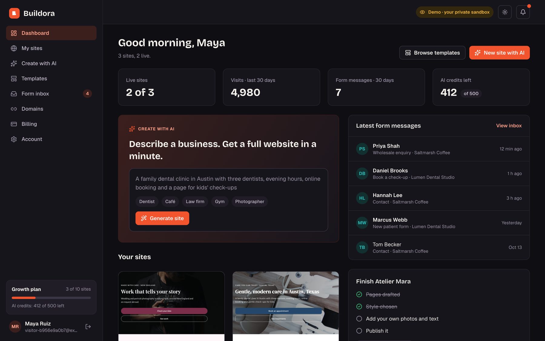Toggle the Pages drafted checkmark

click(359, 294)
